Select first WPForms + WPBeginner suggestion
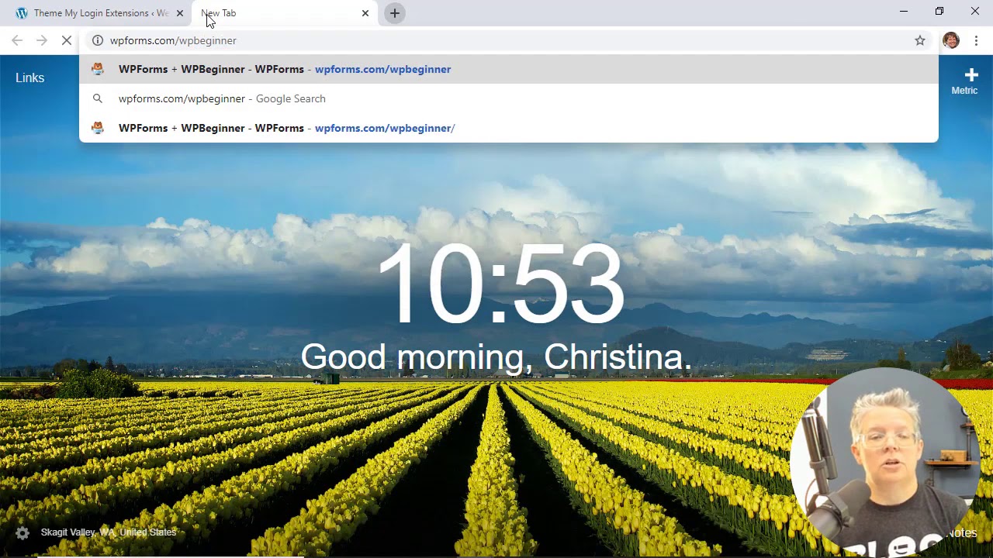 tap(509, 69)
